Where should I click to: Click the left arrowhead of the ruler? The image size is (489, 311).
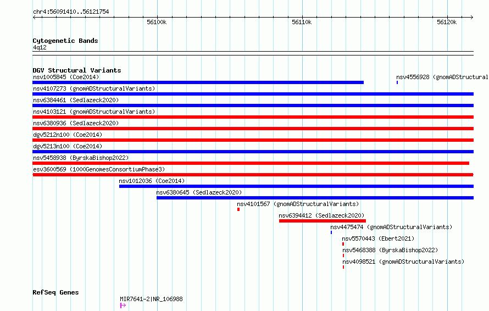[x=34, y=18]
